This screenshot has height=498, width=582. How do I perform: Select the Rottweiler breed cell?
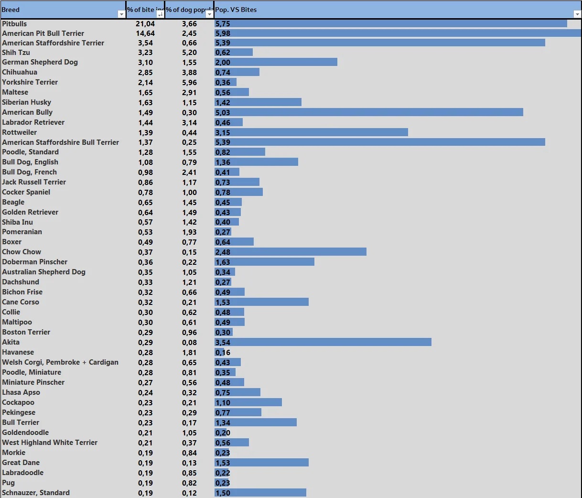19,132
